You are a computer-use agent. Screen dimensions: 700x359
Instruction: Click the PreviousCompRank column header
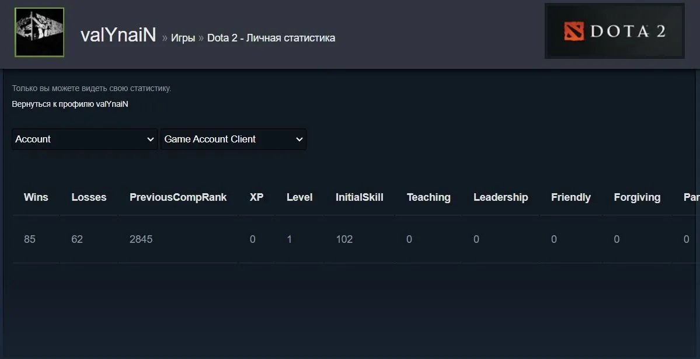[x=178, y=197]
